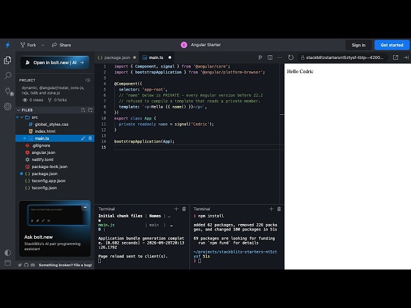Collapse the preview panel arrow icon

coord(406,57)
